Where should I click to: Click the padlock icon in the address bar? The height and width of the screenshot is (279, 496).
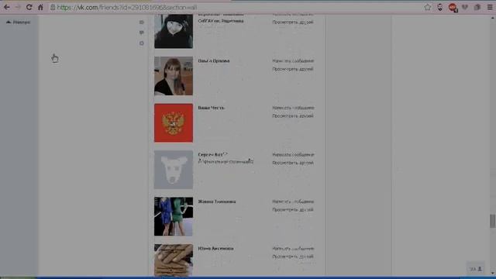pyautogui.click(x=53, y=7)
